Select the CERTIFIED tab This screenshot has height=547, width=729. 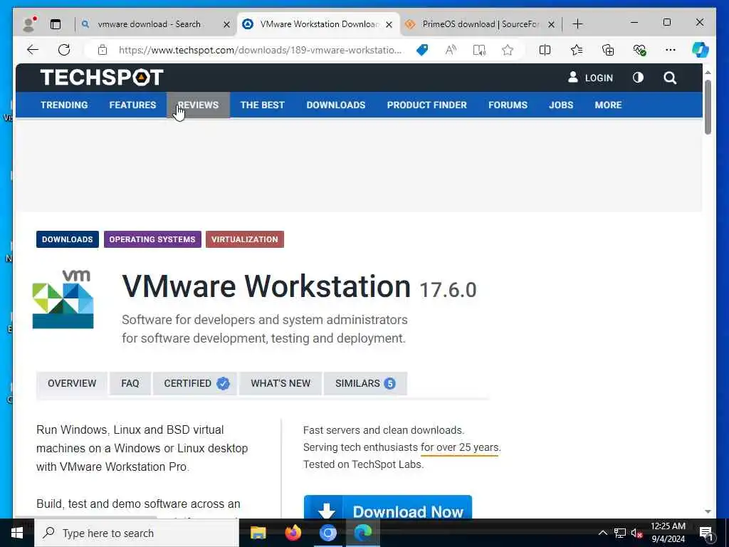coord(195,383)
